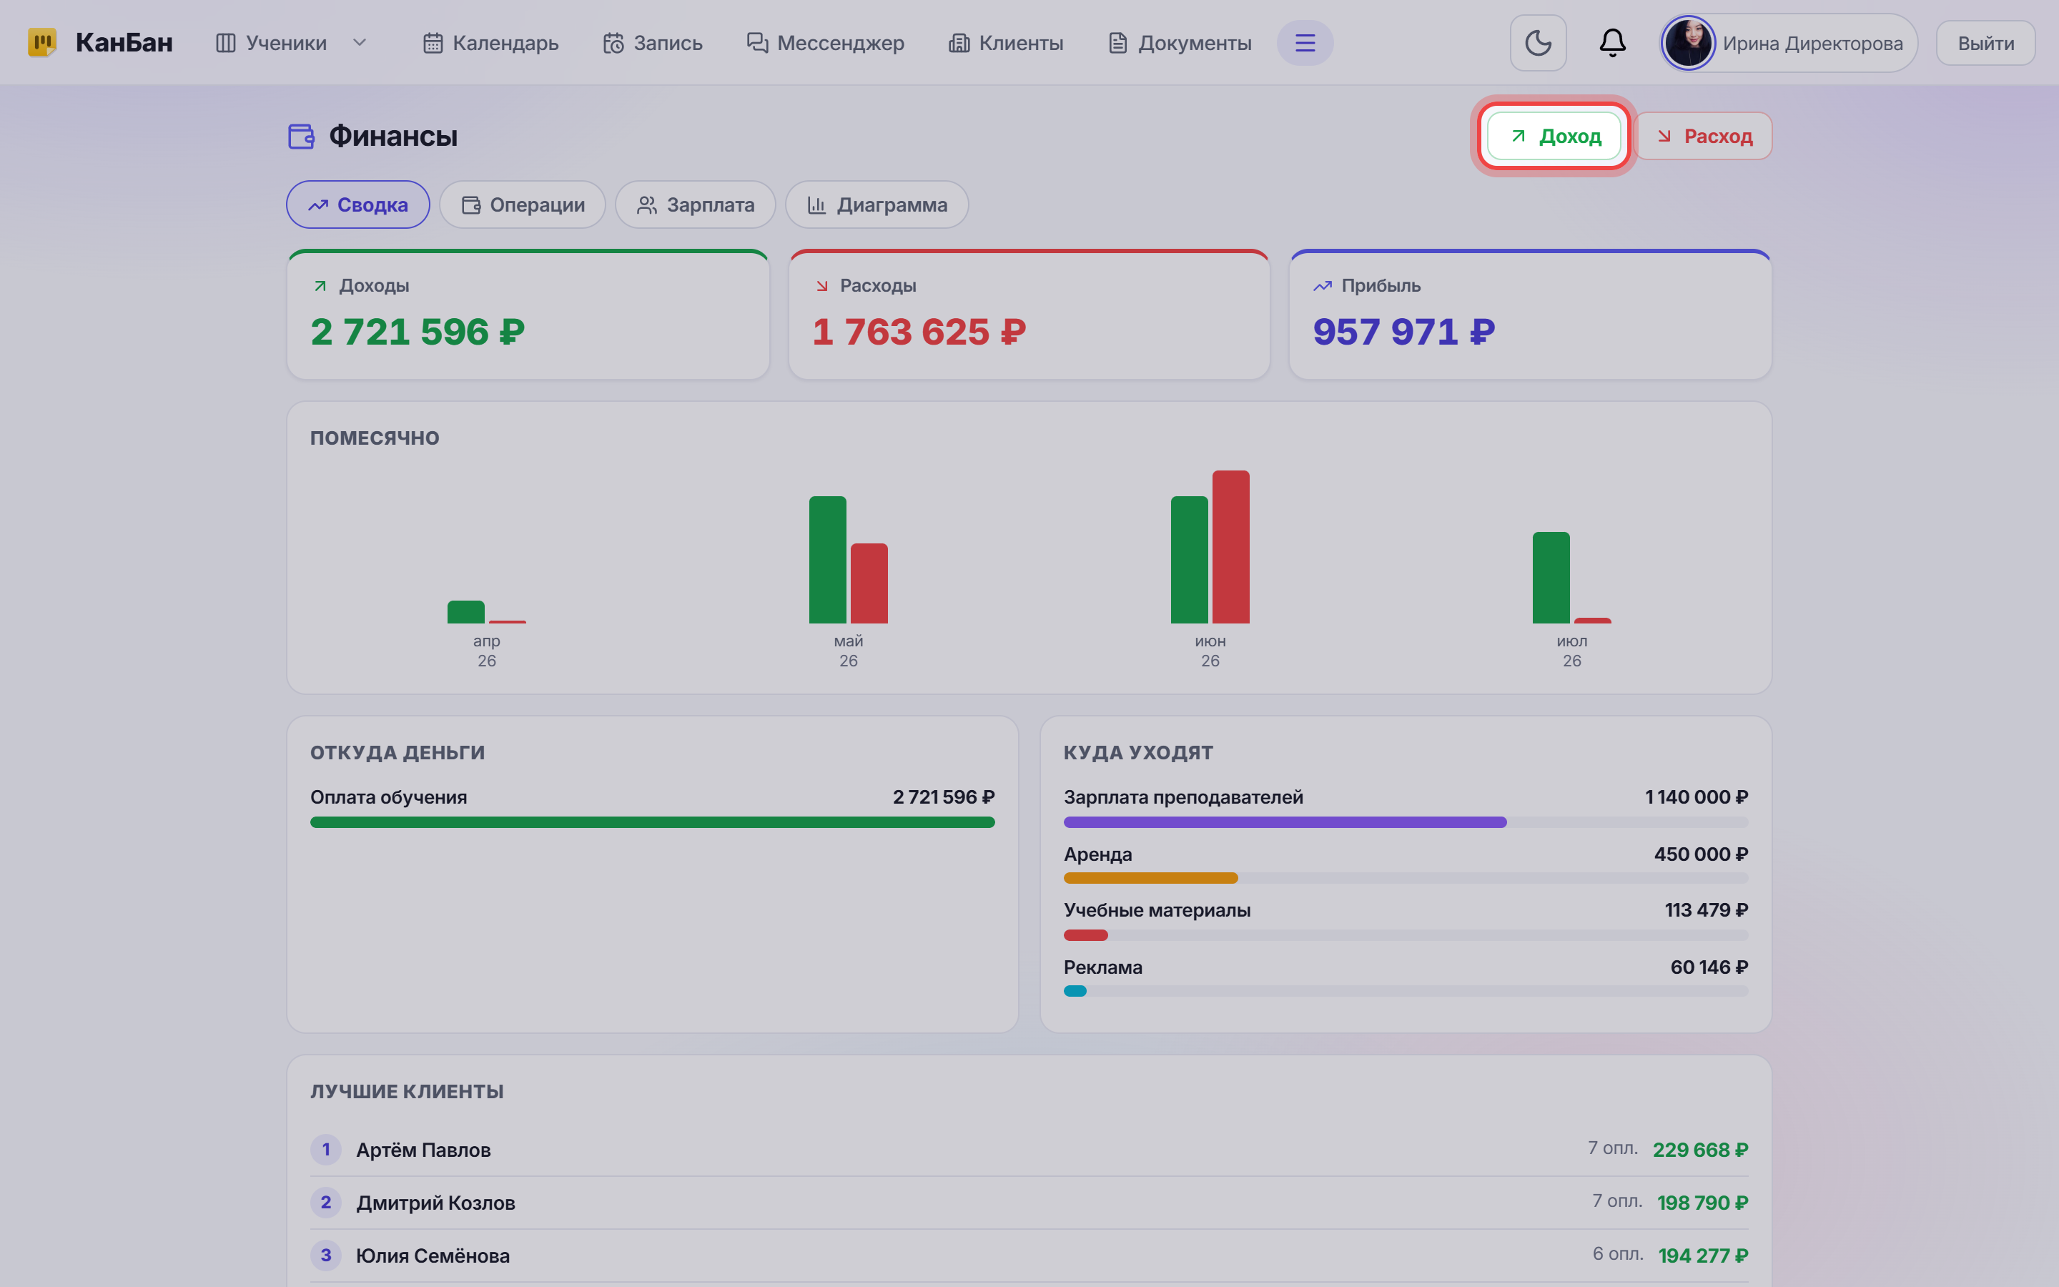Screen dimensions: 2059x1287
Task: Switch to the Зарплата tab
Action: coord(695,204)
